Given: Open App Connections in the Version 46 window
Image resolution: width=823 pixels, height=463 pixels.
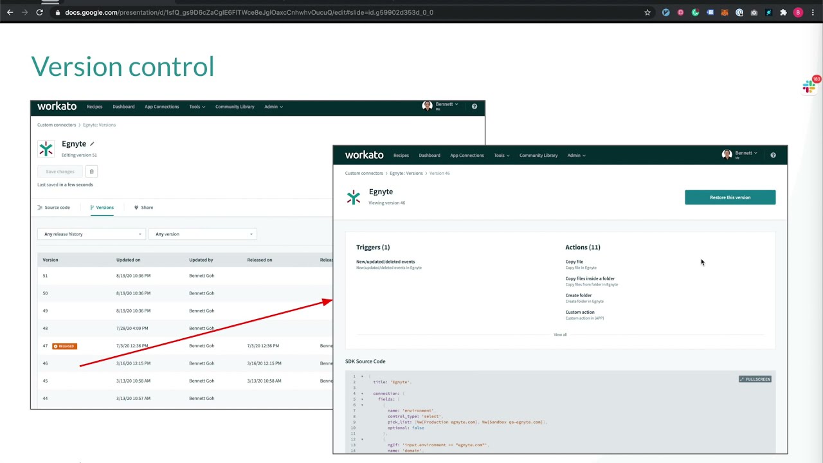Looking at the screenshot, I should coord(467,155).
